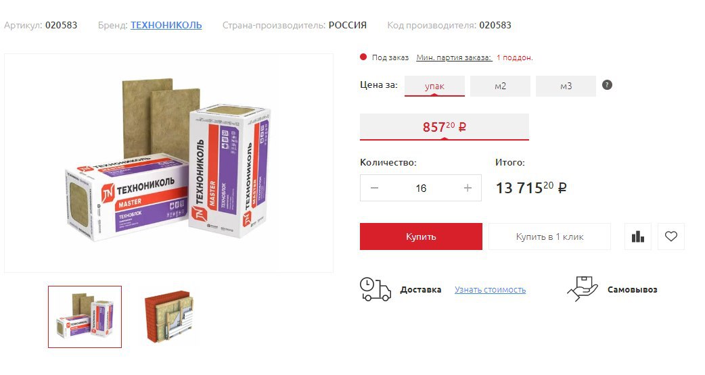Screen dimensions: 705x375
Task: Open 'Узнать стоимость' delivery cost link
Action: (x=490, y=290)
